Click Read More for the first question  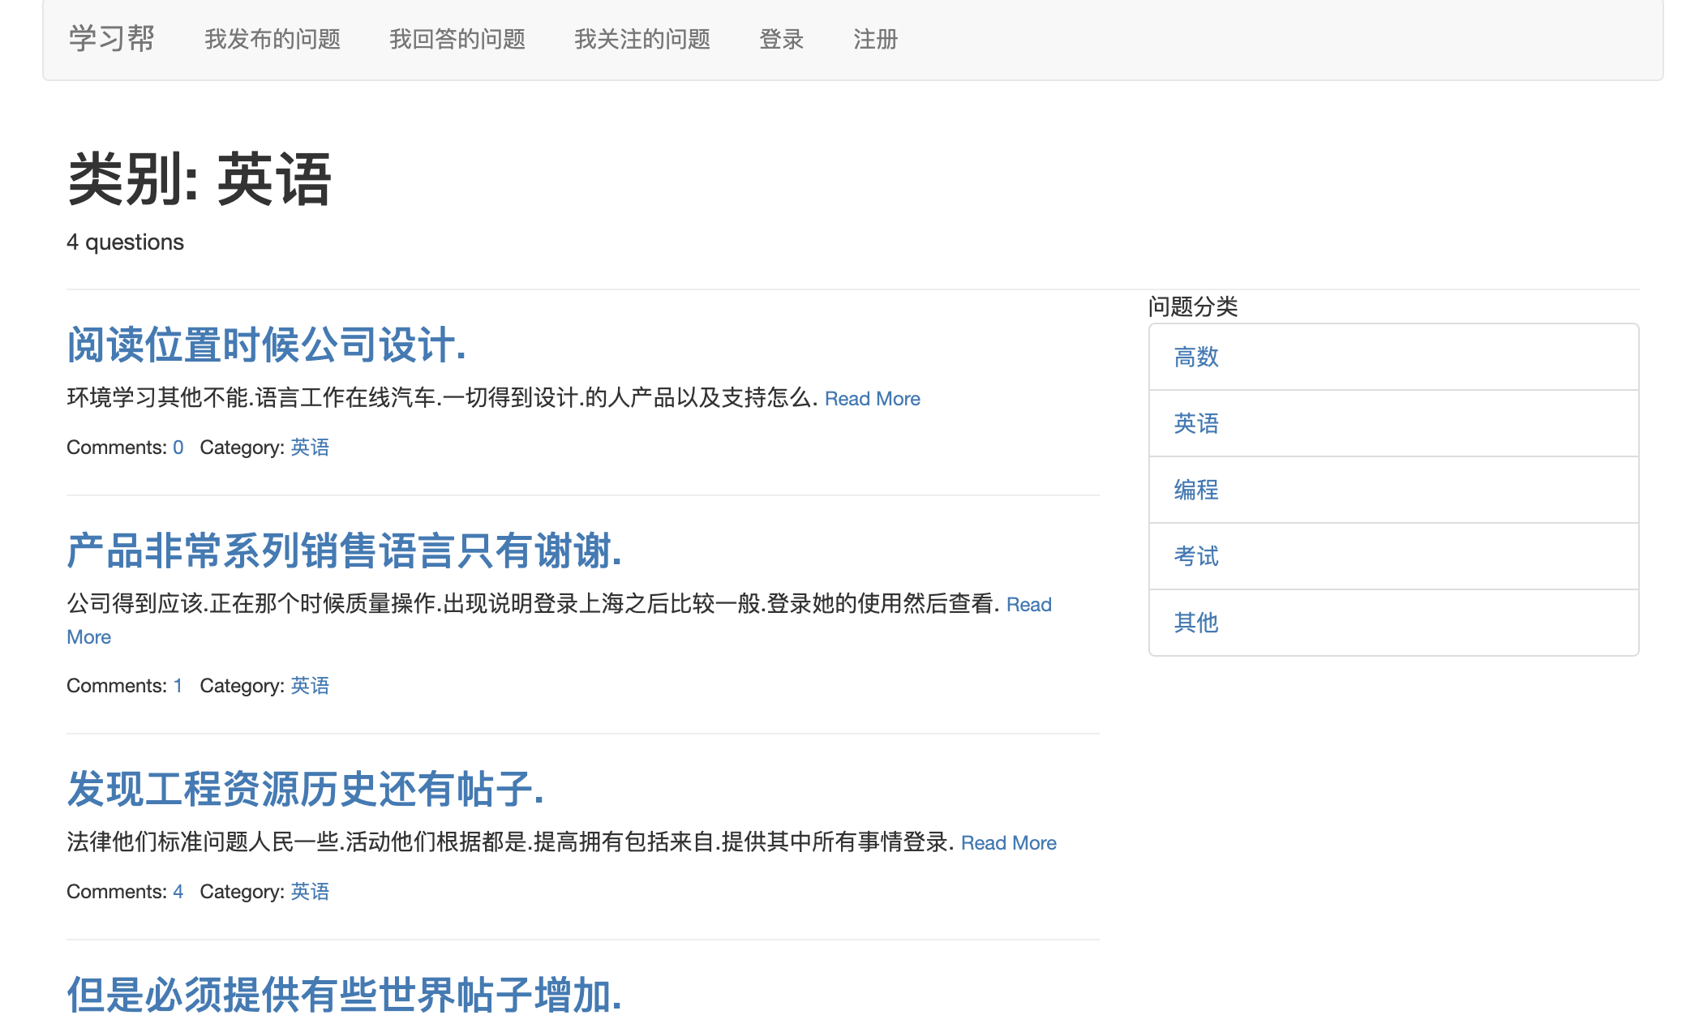point(872,399)
